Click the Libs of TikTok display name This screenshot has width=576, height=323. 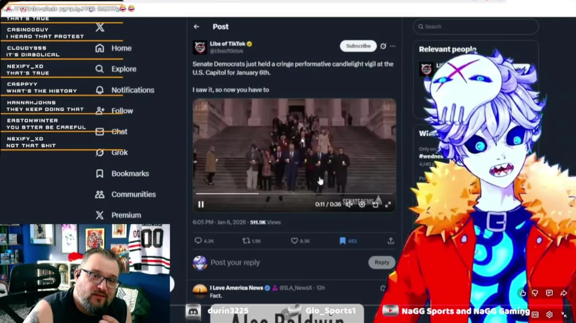pos(227,44)
